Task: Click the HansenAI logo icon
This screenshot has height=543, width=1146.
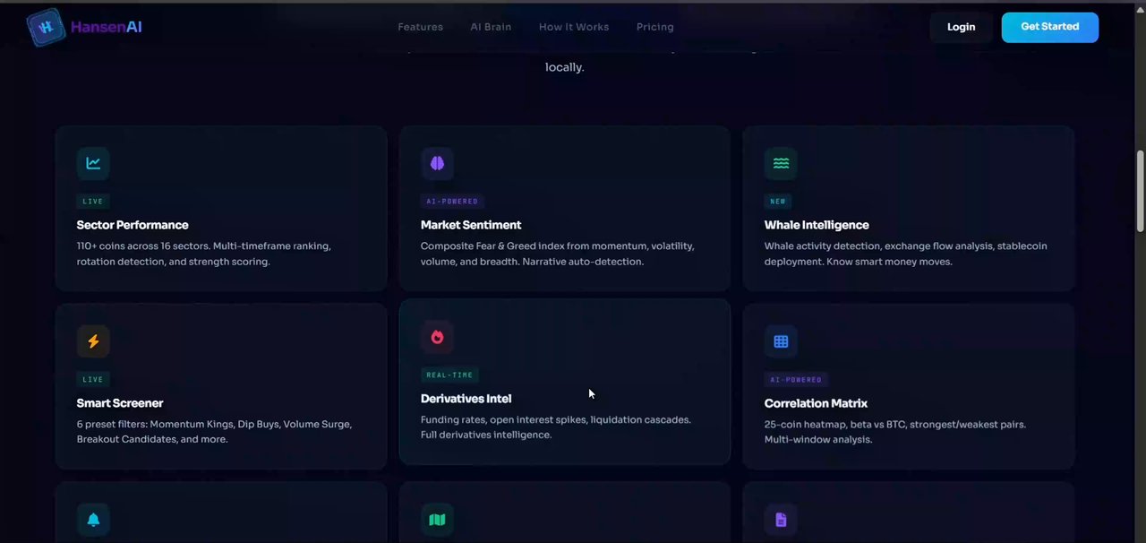Action: click(46, 27)
